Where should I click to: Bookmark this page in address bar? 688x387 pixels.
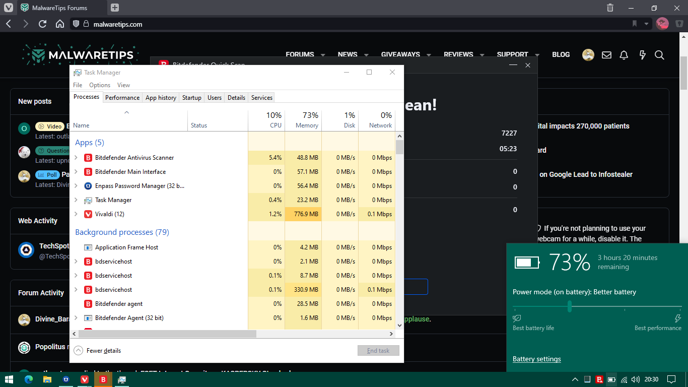point(635,24)
